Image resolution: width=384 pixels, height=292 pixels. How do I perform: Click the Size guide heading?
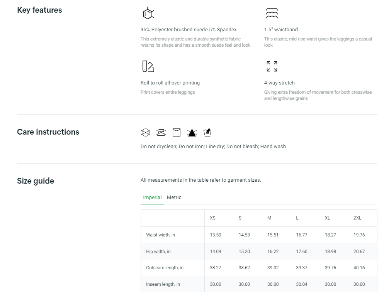click(36, 181)
